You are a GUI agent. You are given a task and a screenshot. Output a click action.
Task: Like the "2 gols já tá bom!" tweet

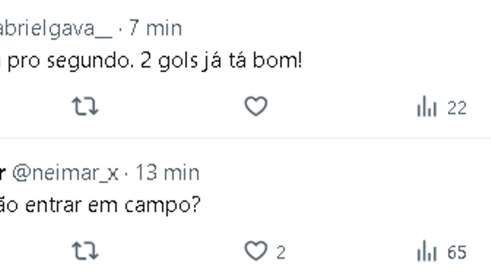point(256,107)
